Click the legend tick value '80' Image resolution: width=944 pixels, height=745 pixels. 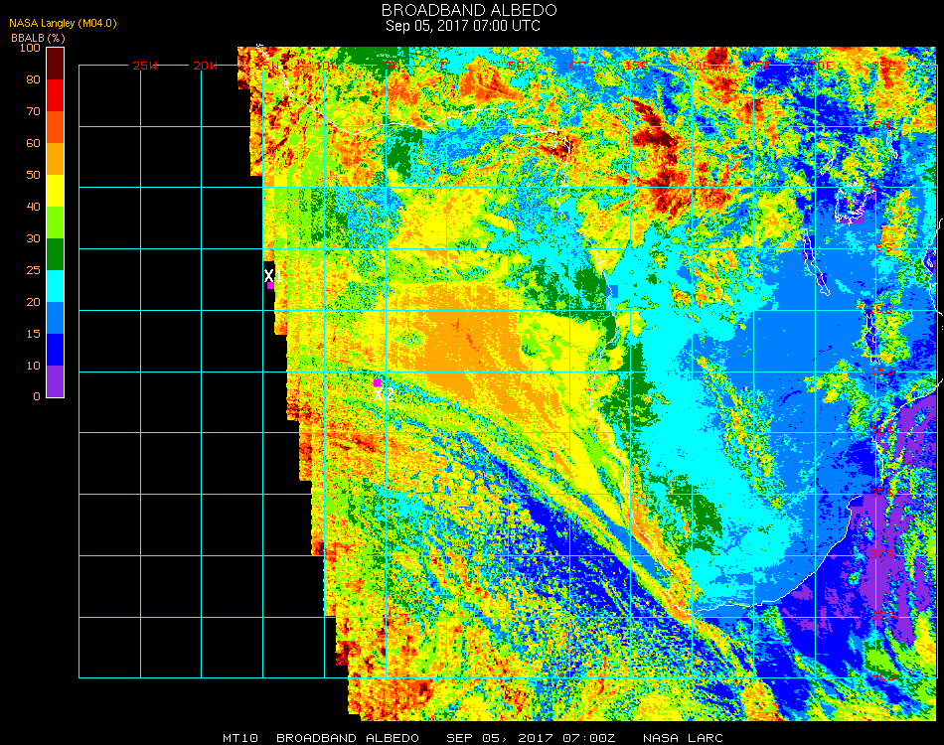[x=33, y=79]
